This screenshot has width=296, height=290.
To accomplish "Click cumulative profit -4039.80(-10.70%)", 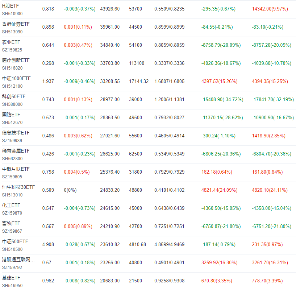I will click(x=271, y=63).
